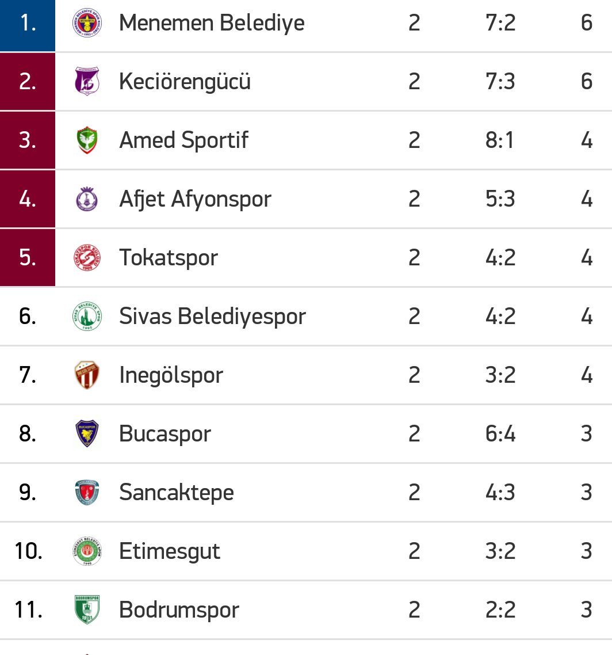Open the Amed Sportif badge icon
612x655 pixels.
87,140
